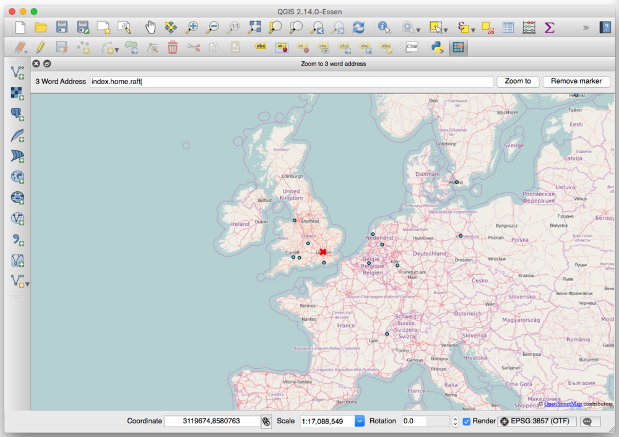Open the Statistical Summary sigma icon
The image size is (619, 437).
549,28
